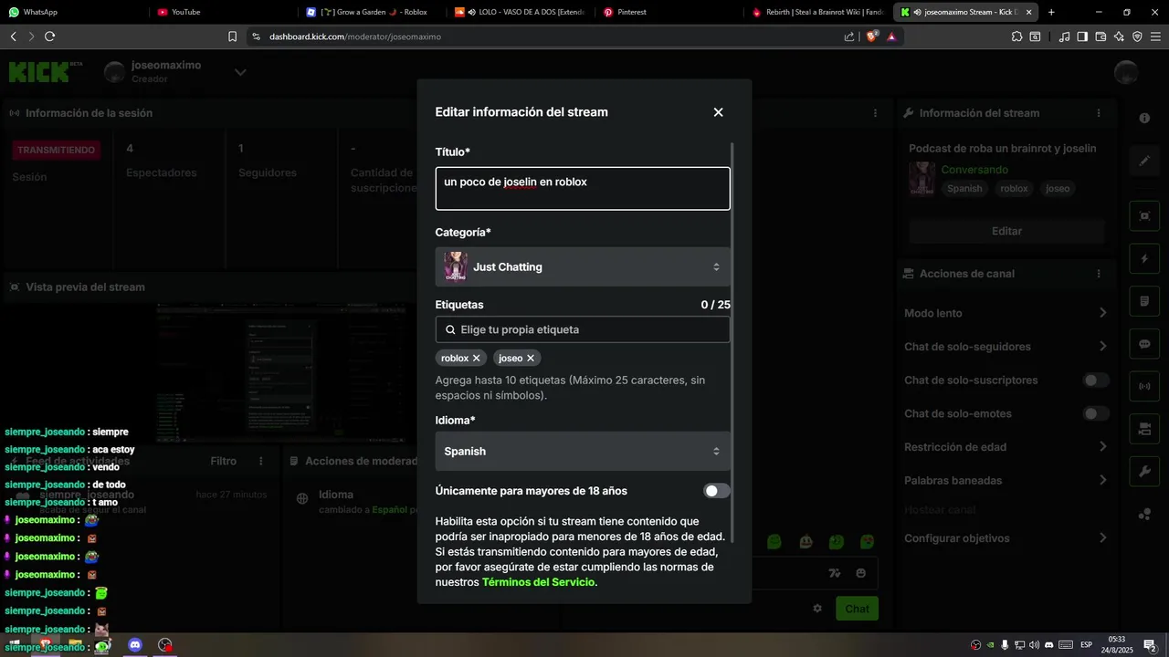
Task: Click the Kick logo
Action: click(x=44, y=72)
